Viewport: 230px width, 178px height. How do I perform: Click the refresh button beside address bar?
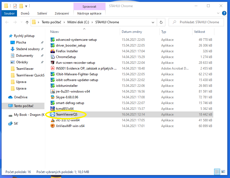161,22
